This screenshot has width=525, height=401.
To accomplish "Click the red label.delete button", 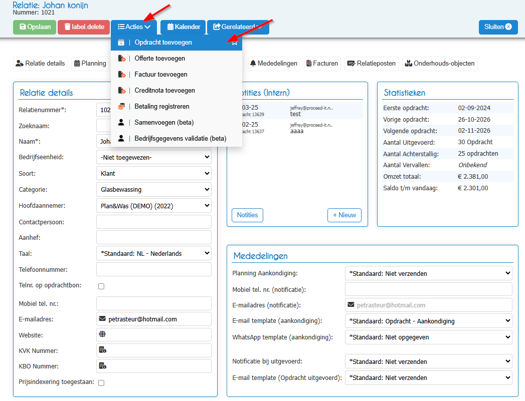I will 84,27.
